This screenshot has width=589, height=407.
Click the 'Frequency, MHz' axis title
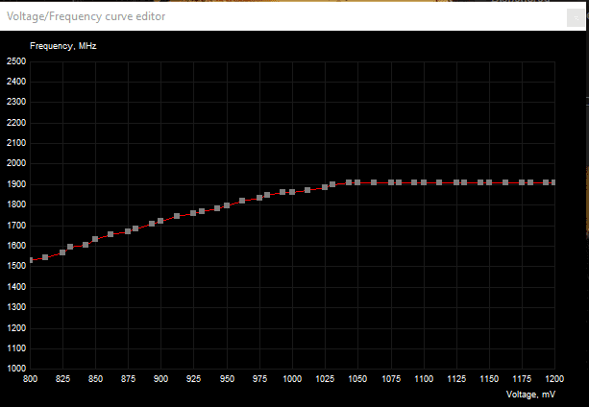[63, 46]
